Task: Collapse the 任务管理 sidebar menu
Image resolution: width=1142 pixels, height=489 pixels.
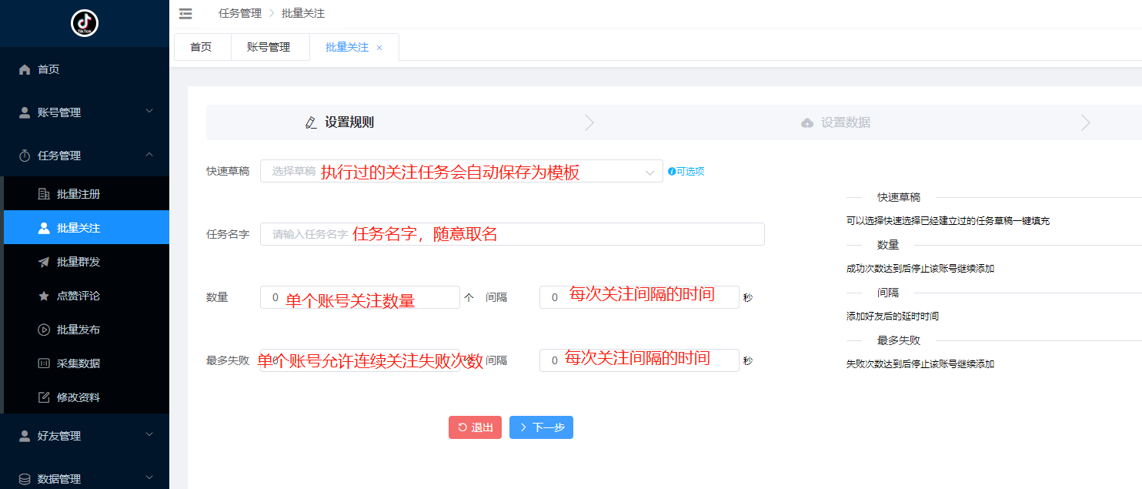Action: coord(85,156)
